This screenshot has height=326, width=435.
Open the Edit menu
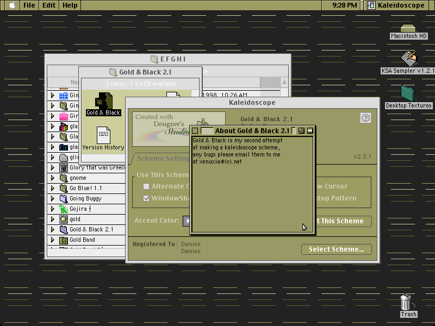49,5
